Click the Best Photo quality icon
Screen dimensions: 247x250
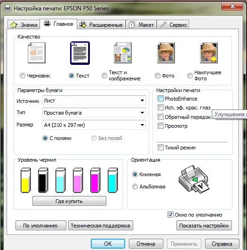pyautogui.click(x=209, y=53)
